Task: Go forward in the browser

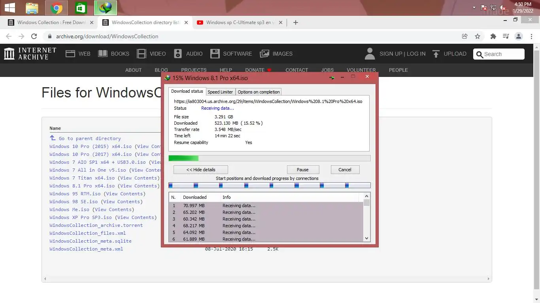Action: click(x=21, y=36)
